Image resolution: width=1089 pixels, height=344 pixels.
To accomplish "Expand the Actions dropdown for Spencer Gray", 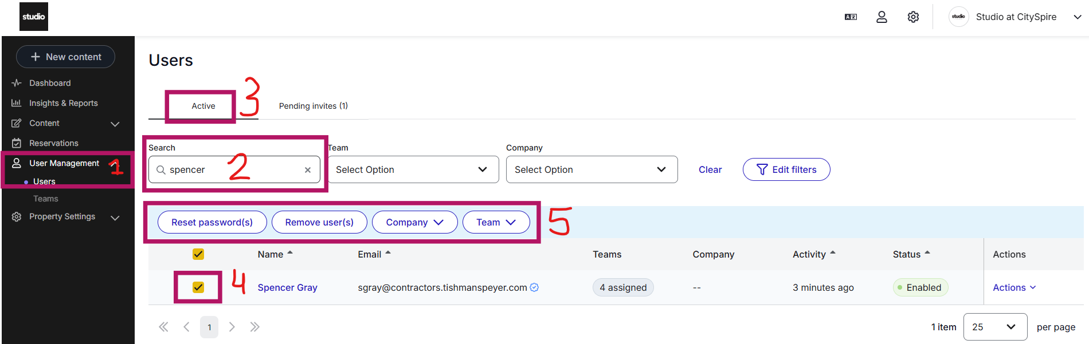I will pyautogui.click(x=1014, y=287).
